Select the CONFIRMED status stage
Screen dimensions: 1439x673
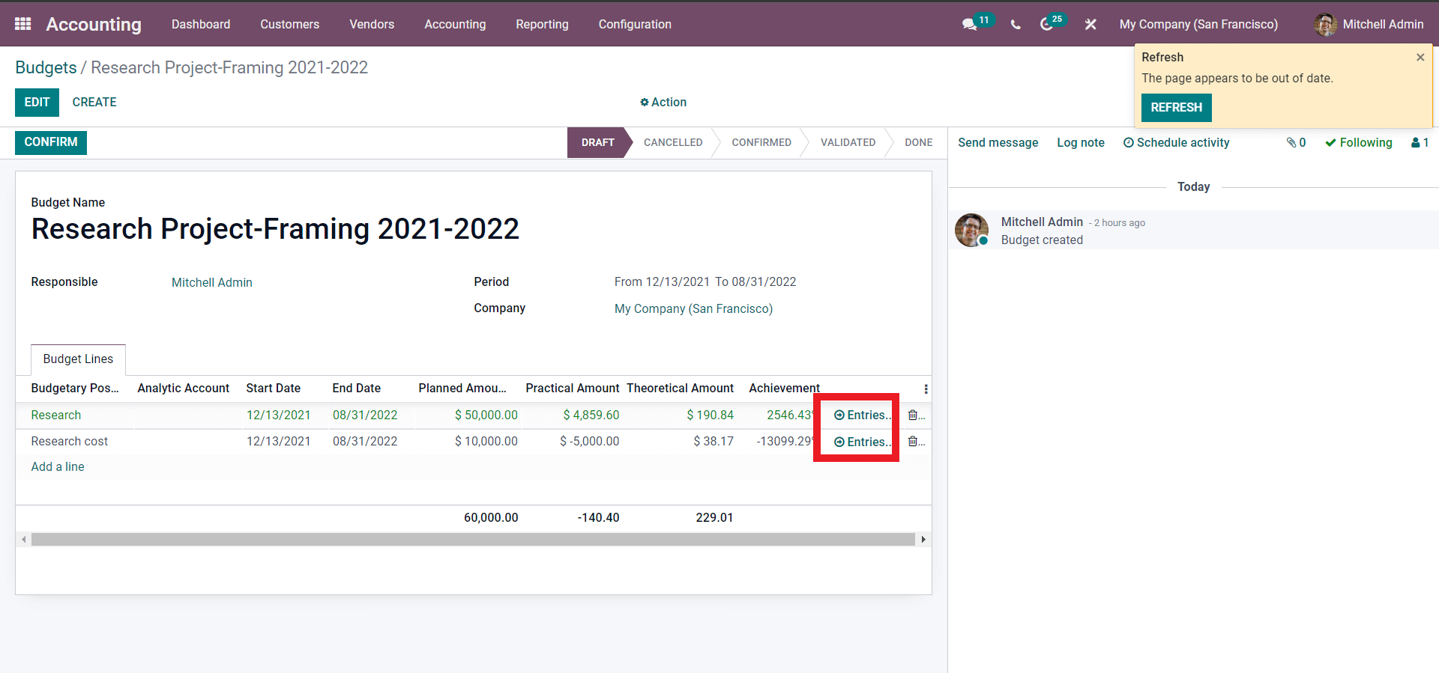coord(761,142)
